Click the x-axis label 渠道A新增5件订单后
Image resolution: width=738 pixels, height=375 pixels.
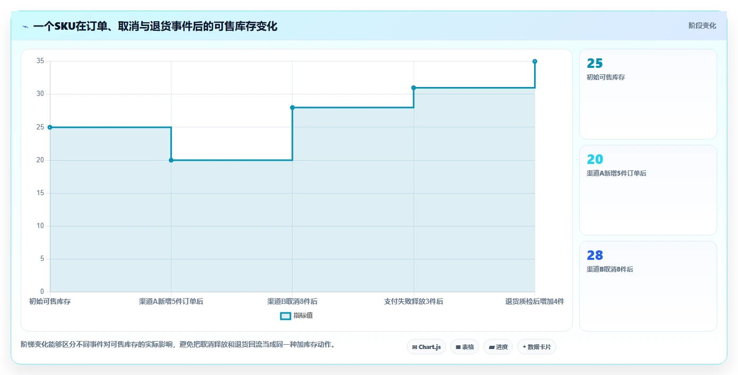(171, 301)
